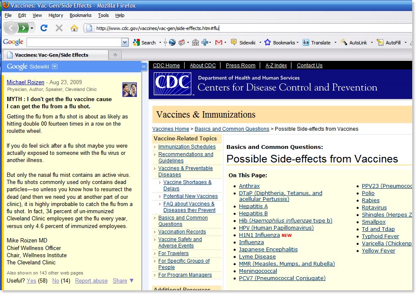This screenshot has width=416, height=294.
Task: Click the Google Toolbar Search button
Action: 144,42
